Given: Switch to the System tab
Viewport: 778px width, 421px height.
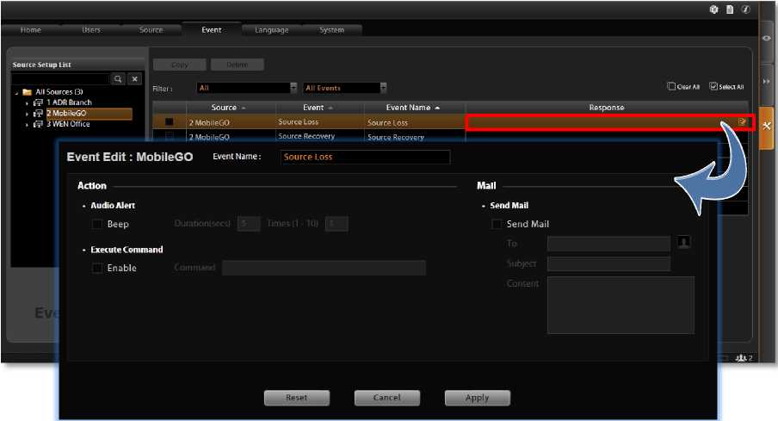Looking at the screenshot, I should coord(331,30).
